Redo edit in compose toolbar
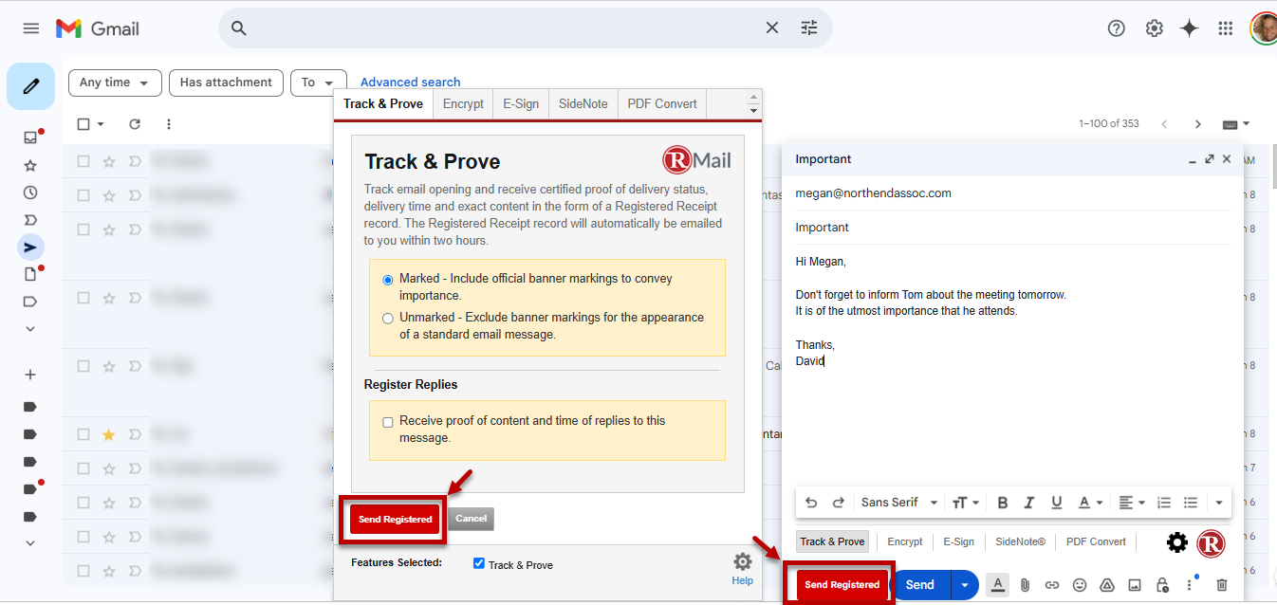The image size is (1277, 605). click(x=839, y=503)
